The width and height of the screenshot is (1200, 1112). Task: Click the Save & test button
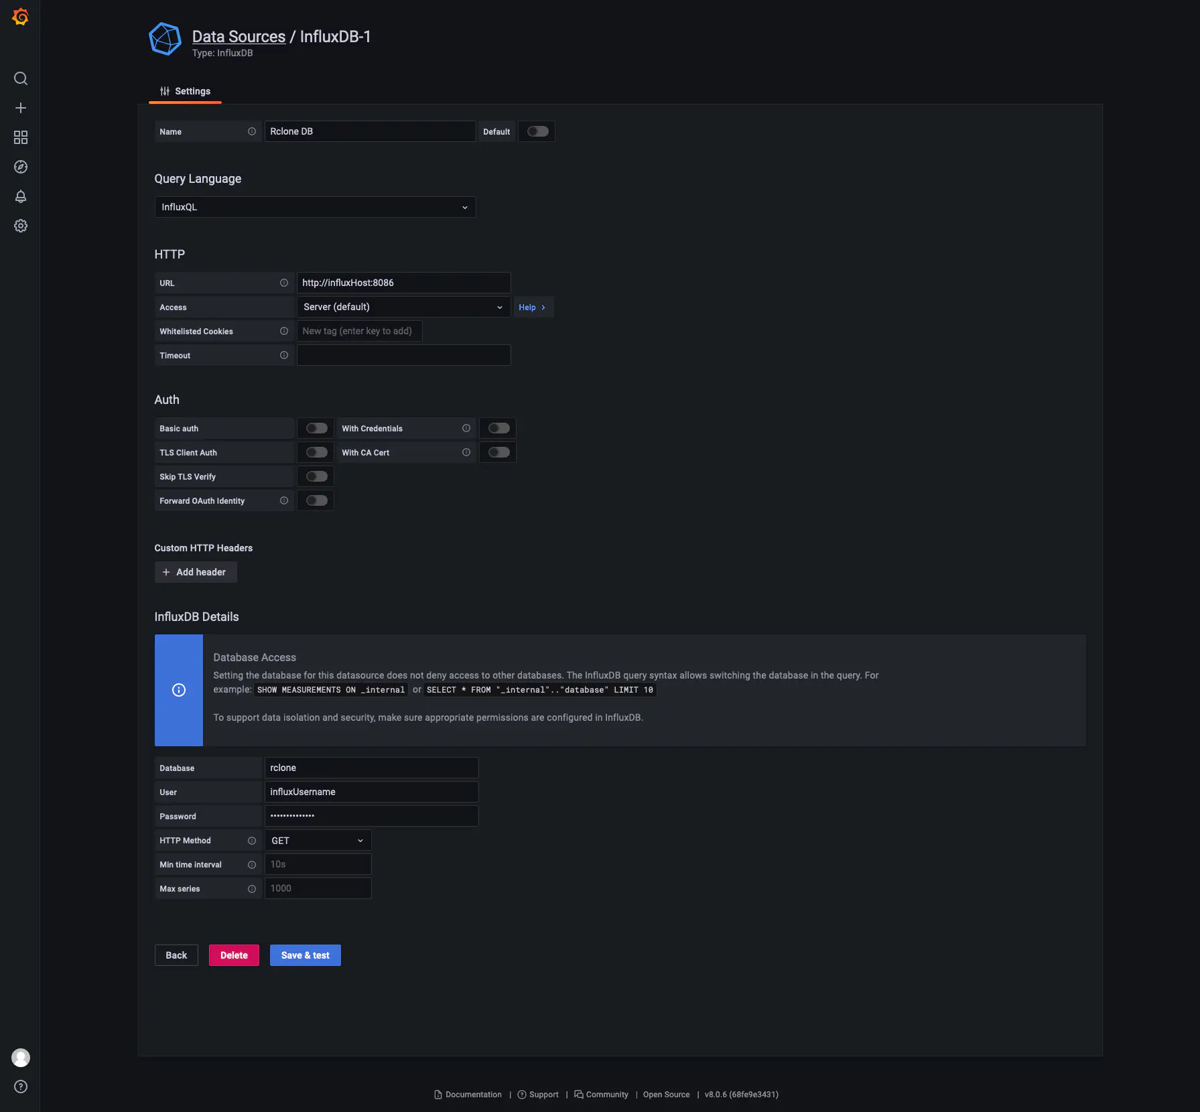pos(306,955)
